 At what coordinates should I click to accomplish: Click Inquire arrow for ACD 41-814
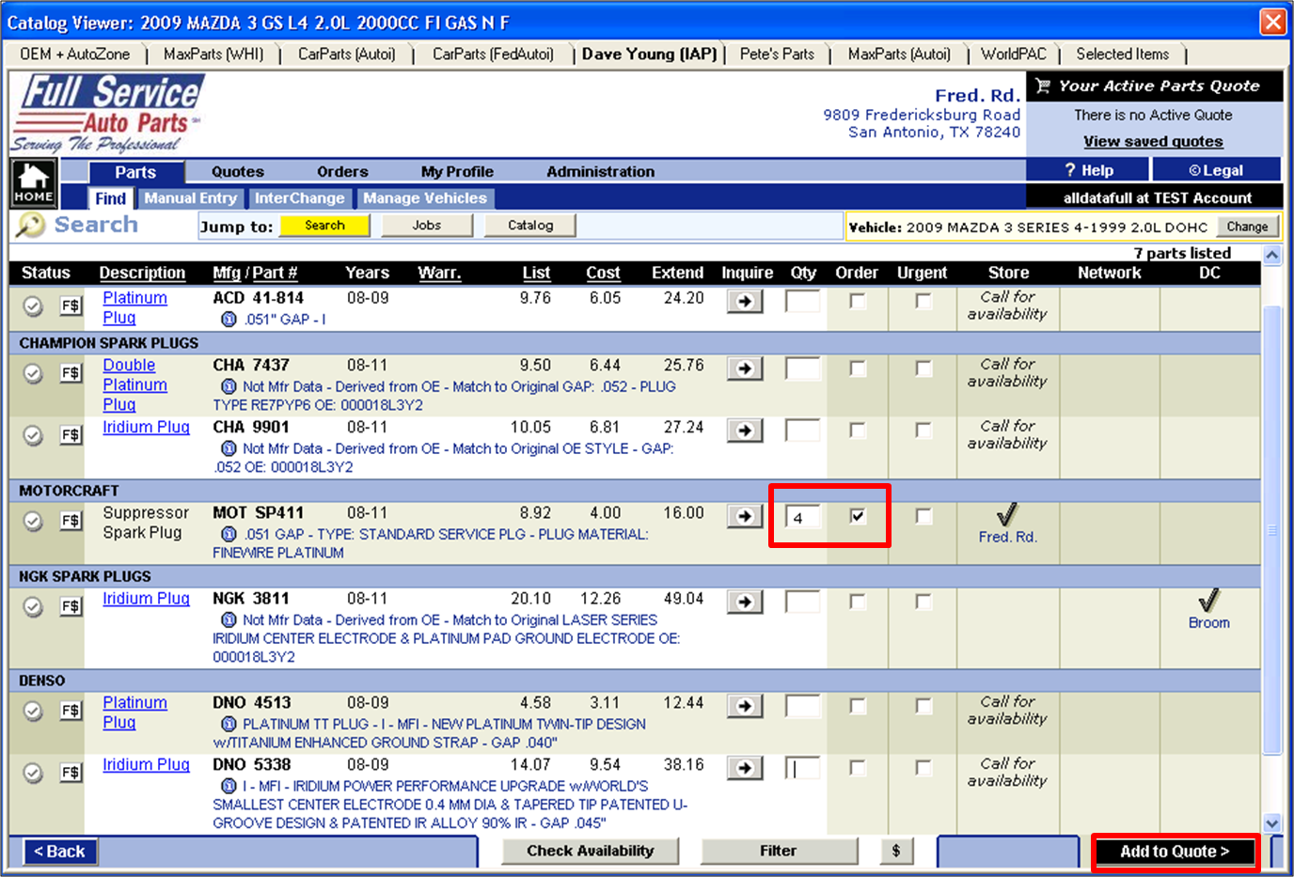coord(745,302)
